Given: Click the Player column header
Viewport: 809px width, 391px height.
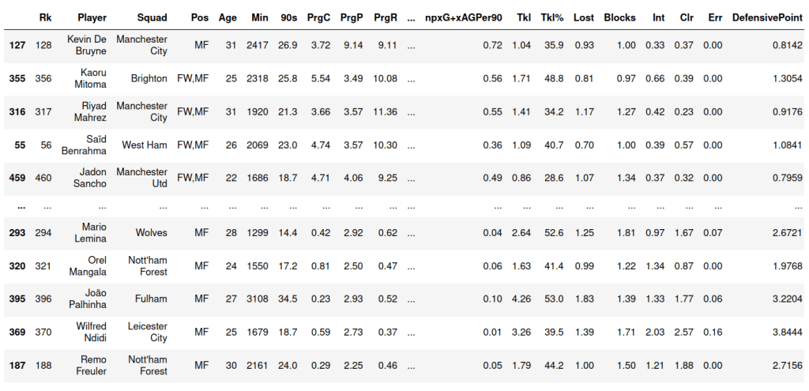Looking at the screenshot, I should [92, 17].
